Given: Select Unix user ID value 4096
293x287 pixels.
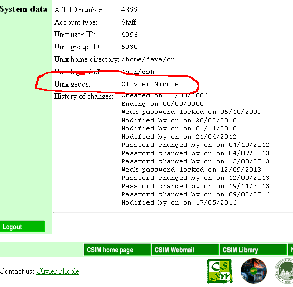Looking at the screenshot, I should click(129, 35).
